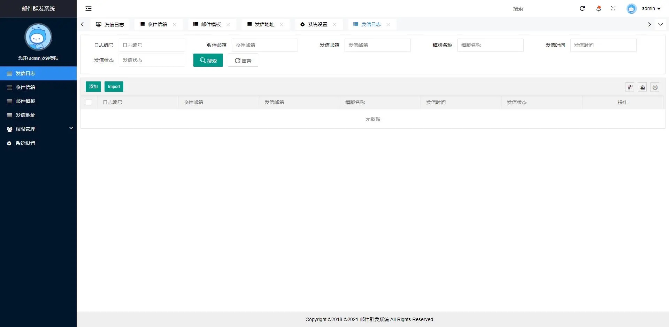Enter fullscreen mode with the expand icon

tap(613, 8)
